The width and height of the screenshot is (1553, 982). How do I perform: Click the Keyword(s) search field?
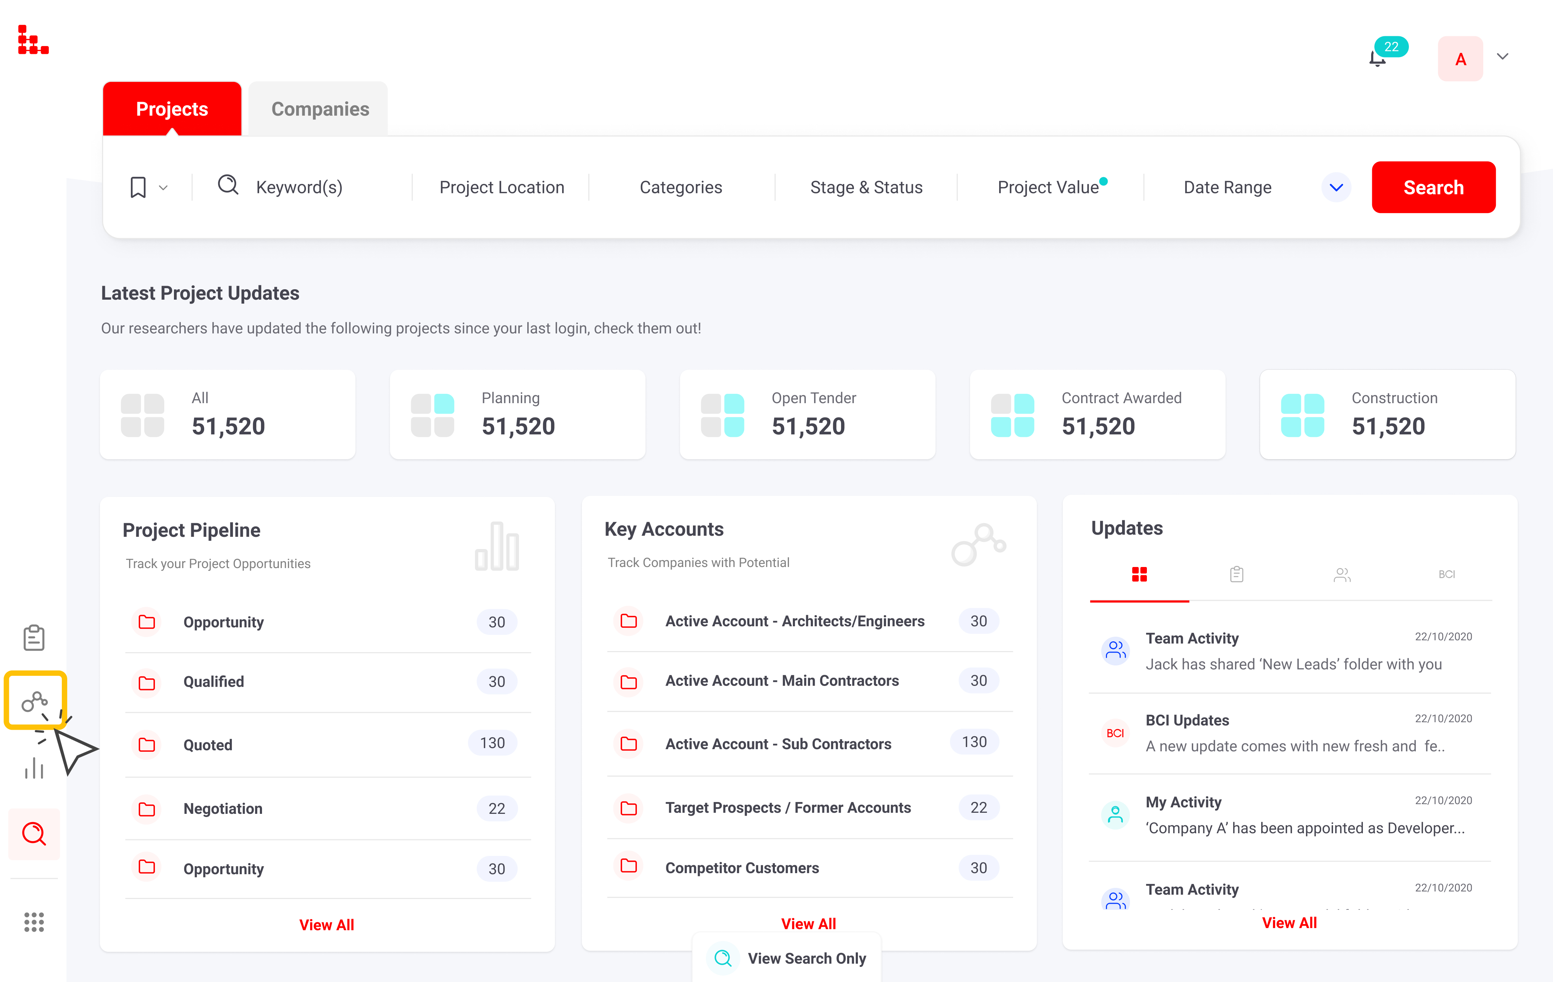(x=299, y=188)
